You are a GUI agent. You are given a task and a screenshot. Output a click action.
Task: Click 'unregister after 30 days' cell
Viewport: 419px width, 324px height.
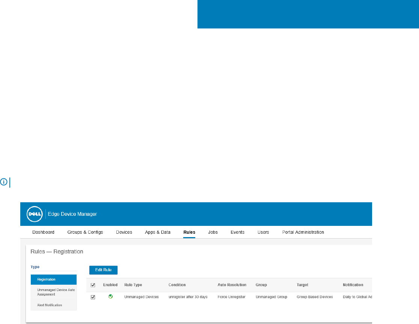tap(188, 297)
